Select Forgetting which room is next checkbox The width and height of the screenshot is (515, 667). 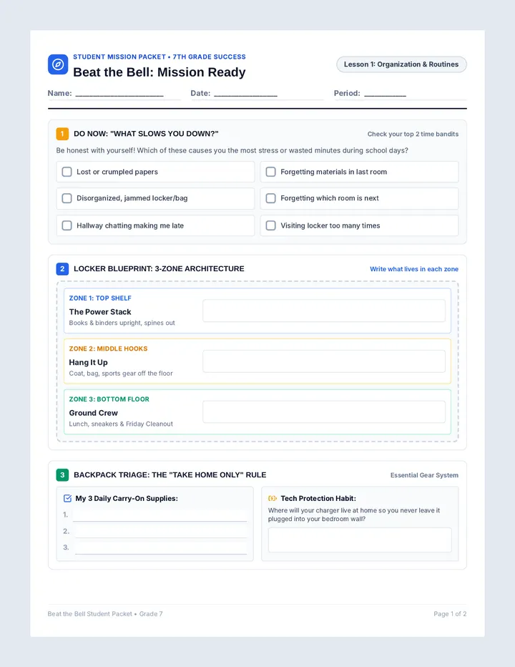271,198
